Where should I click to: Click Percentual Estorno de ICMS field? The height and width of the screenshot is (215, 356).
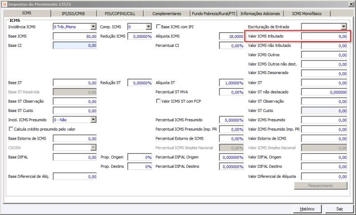tap(231, 139)
